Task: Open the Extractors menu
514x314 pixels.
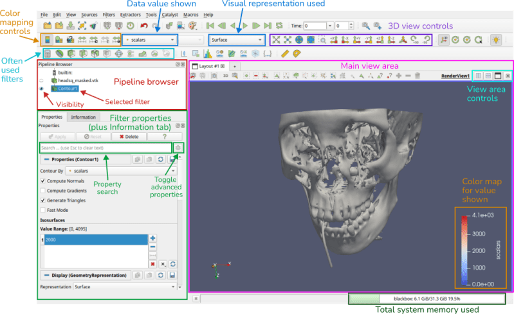Action: (130, 15)
